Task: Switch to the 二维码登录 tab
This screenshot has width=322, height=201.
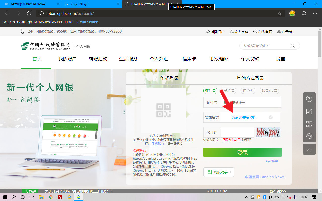Action: click(167, 78)
